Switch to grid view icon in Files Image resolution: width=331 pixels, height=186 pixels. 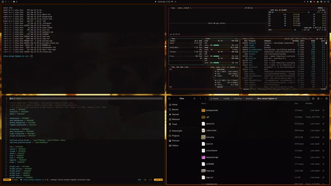pyautogui.click(x=318, y=98)
